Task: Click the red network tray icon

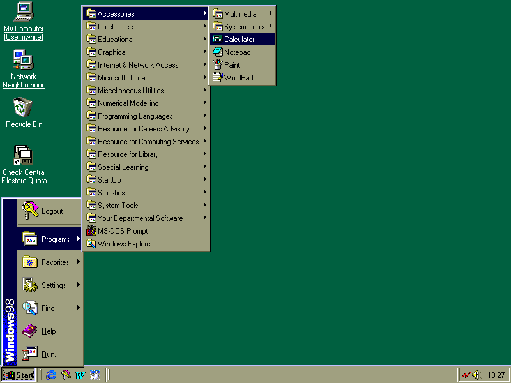Action: [x=466, y=375]
